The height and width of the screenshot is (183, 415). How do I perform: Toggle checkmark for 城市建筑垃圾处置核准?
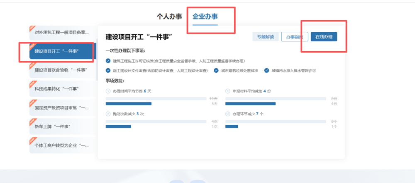click(216, 71)
